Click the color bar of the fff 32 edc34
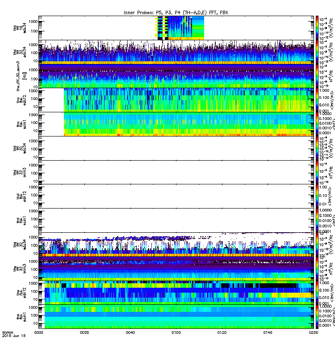This screenshot has width=335, height=358. tap(317, 244)
